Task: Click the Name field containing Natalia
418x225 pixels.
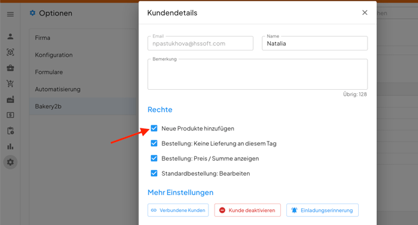Action: pos(315,44)
